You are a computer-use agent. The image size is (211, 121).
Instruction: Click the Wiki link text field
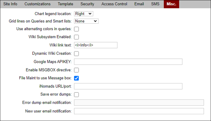click(96, 45)
